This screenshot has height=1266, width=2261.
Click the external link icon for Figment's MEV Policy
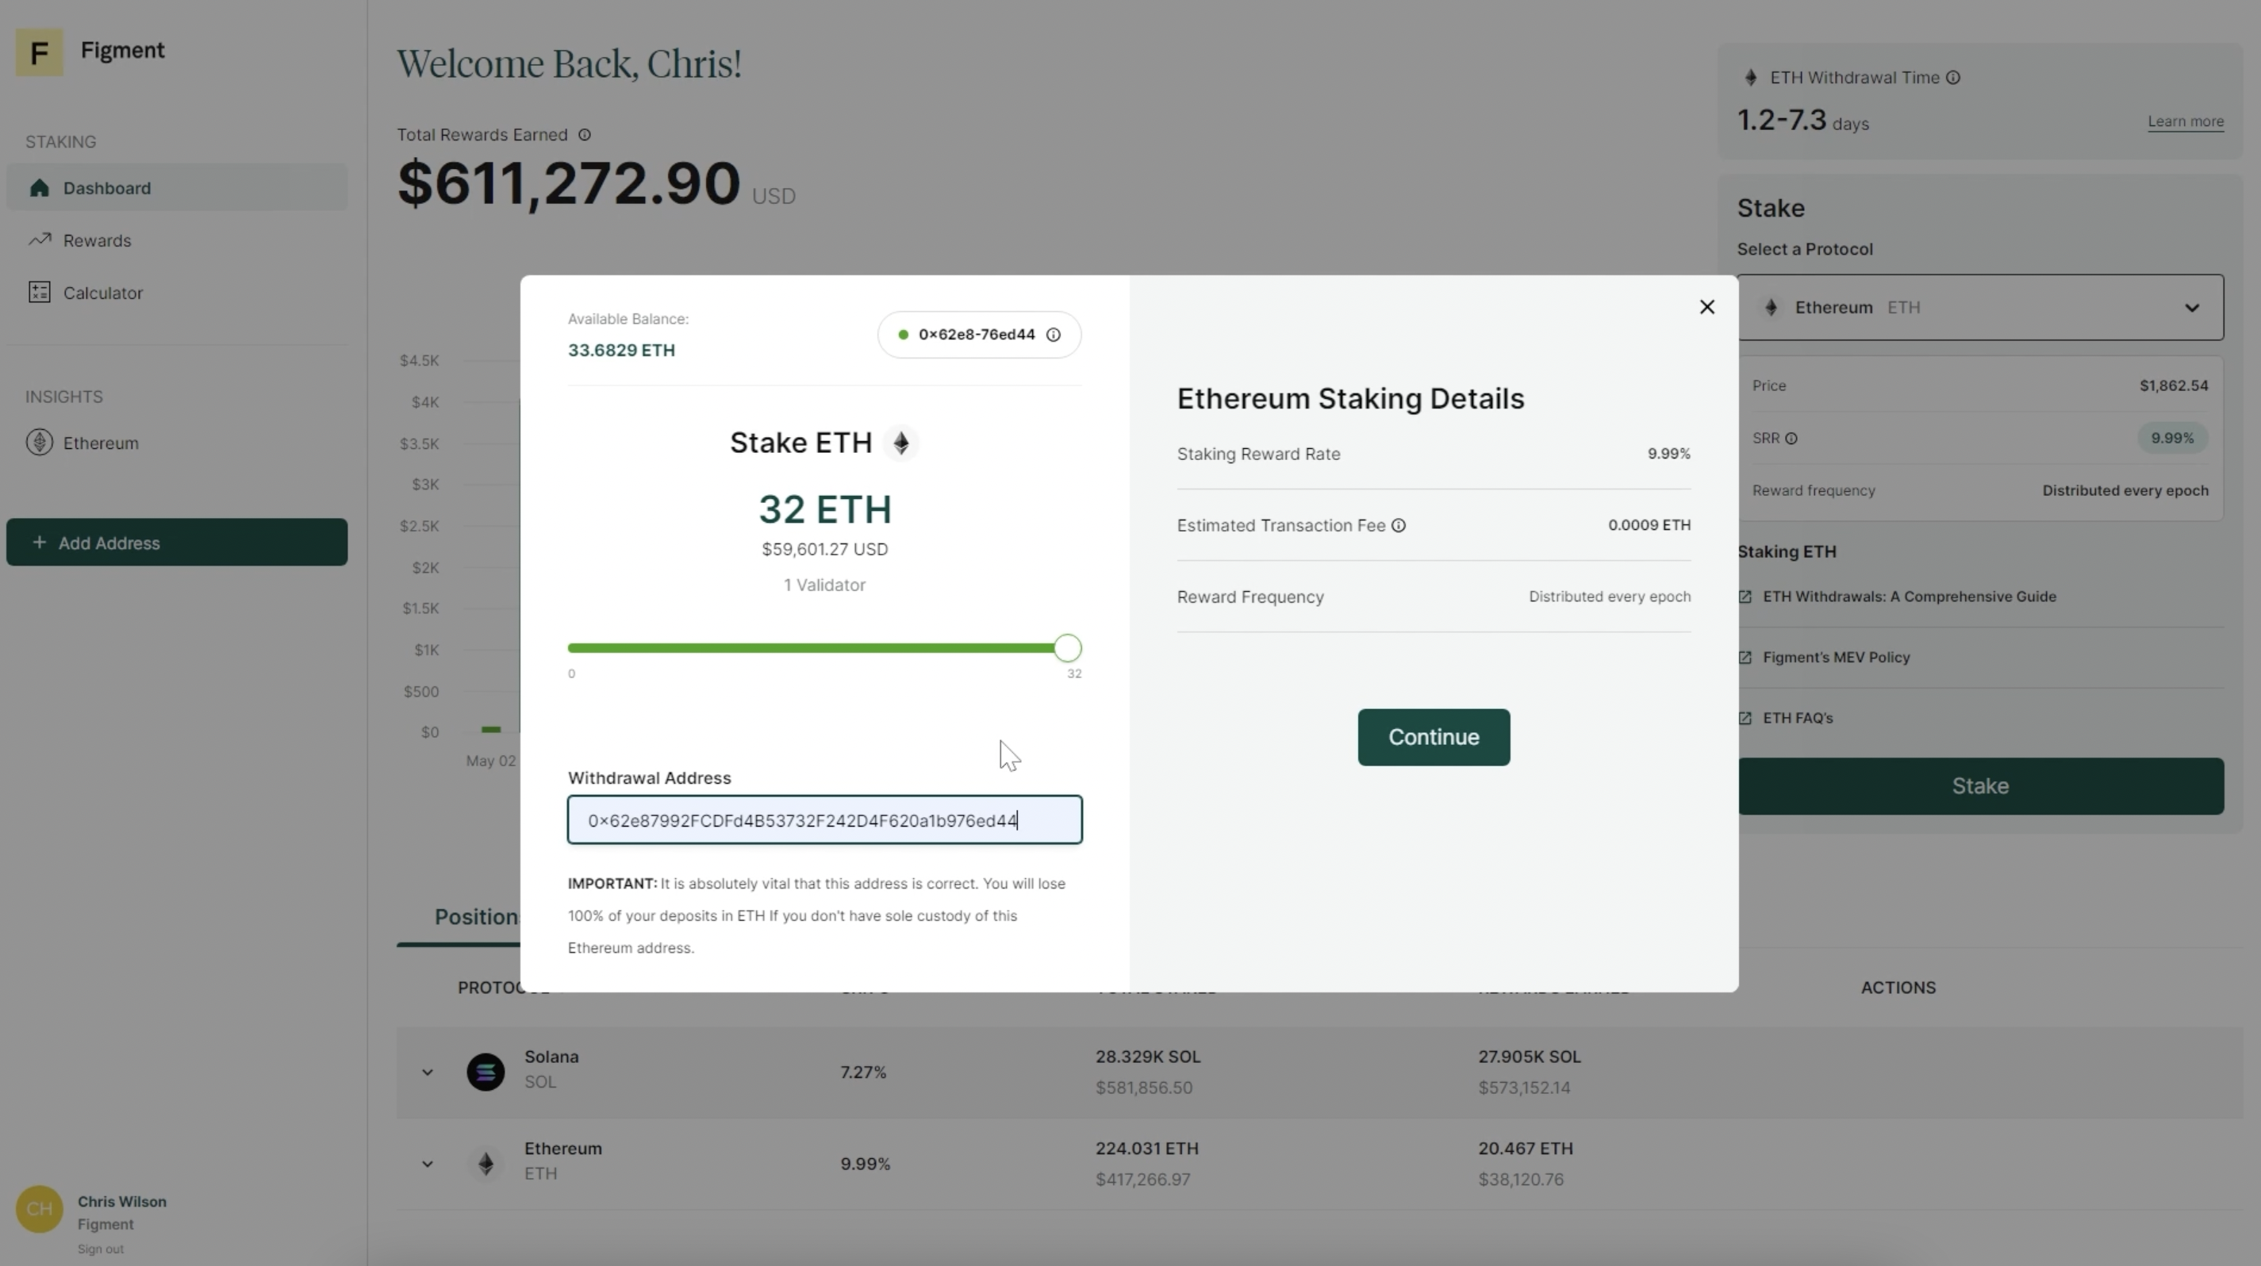click(x=1745, y=657)
